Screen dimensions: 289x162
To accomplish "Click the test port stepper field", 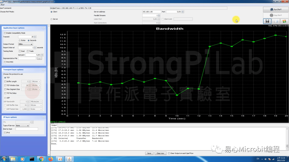I will tap(34, 55).
